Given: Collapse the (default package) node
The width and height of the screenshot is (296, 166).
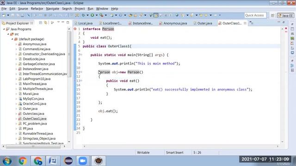Looking at the screenshot, I should 12,39.
